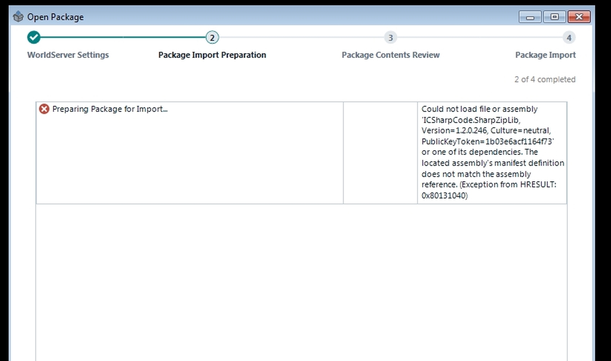Click the empty middle cell of the Preparing Package row

[380, 153]
